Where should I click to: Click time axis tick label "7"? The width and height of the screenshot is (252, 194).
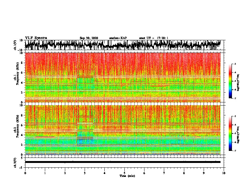coord(164,173)
